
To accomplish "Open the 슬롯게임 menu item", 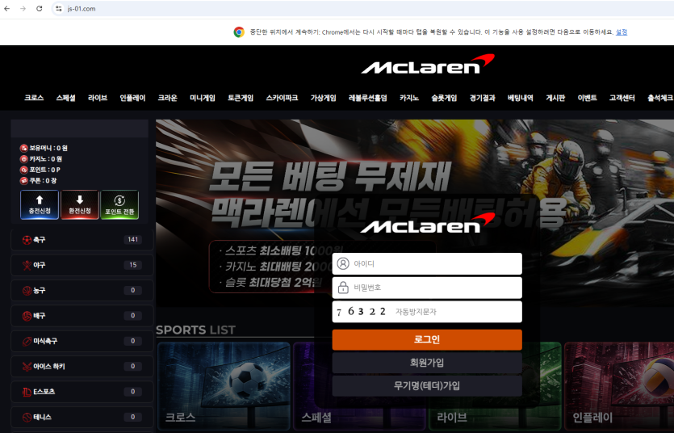I will 444,98.
